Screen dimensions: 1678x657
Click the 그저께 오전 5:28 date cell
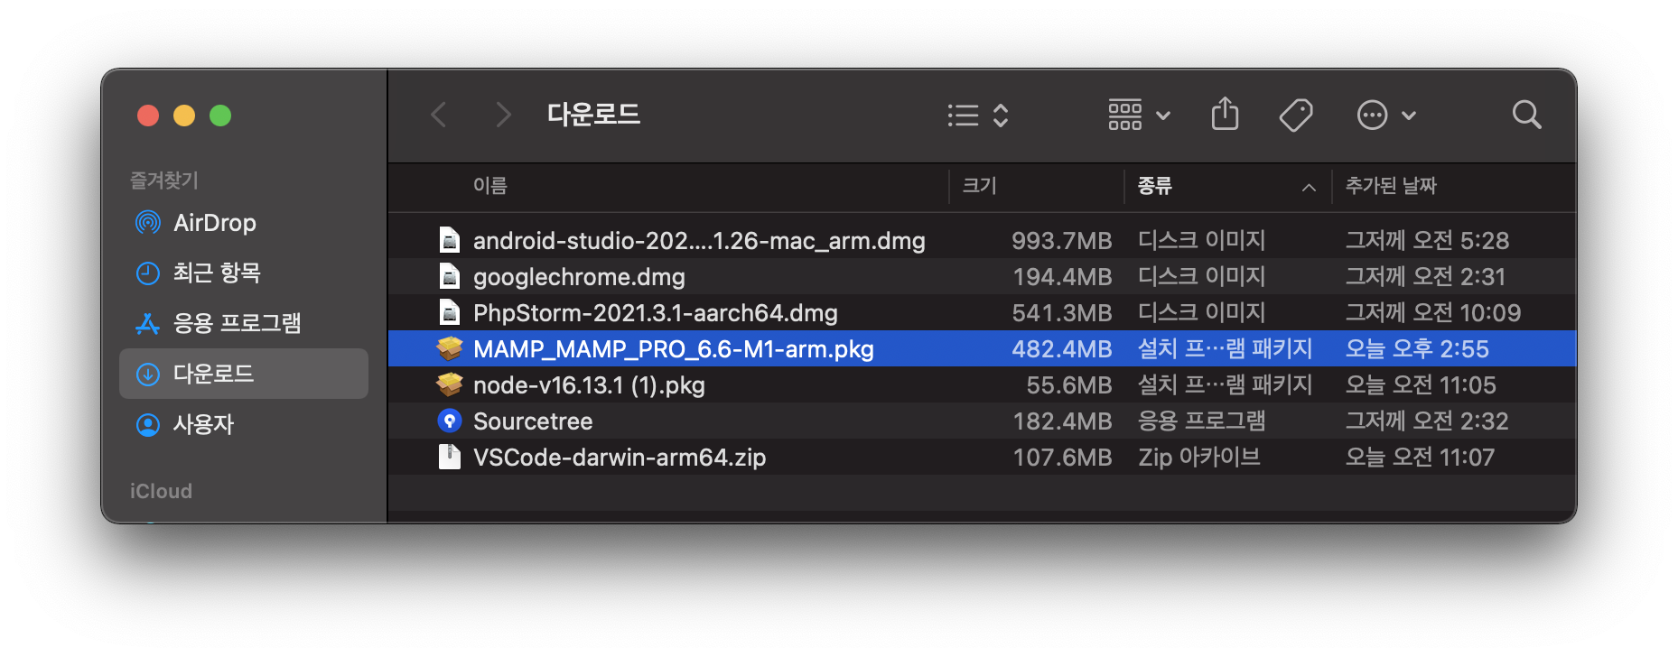(1427, 240)
